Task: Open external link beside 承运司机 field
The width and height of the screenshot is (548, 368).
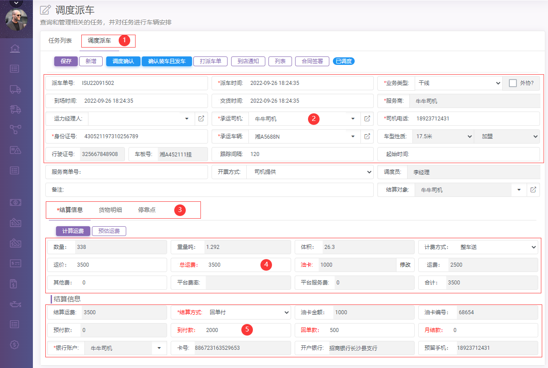Action: tap(367, 119)
